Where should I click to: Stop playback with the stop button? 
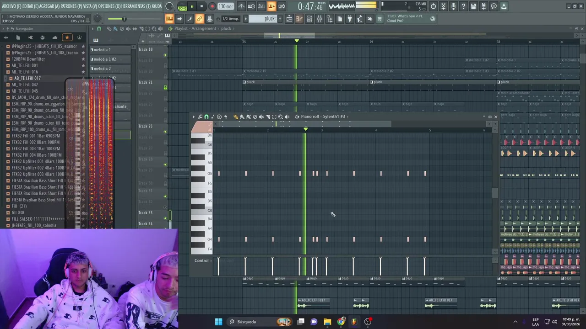pos(201,6)
